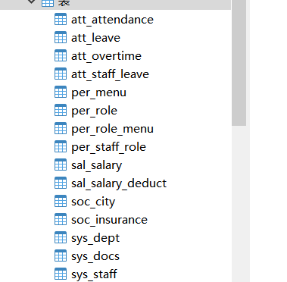
Task: Click the scrollbar track below the thumb
Action: coord(239,204)
